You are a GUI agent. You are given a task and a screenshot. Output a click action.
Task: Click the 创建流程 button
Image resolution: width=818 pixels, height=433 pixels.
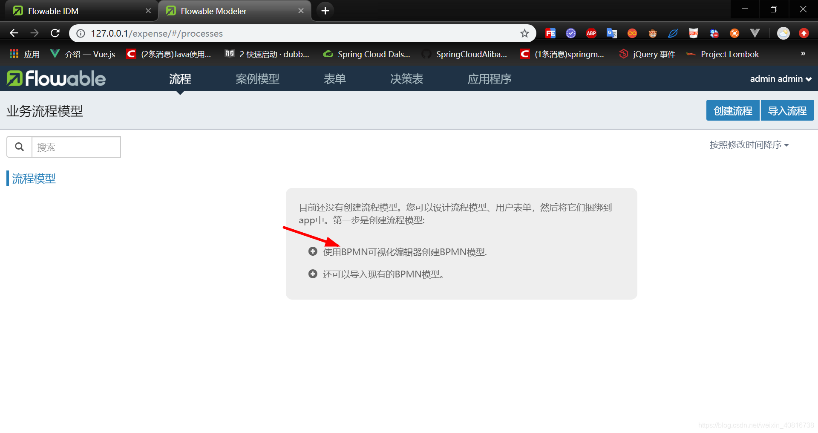[x=732, y=110]
